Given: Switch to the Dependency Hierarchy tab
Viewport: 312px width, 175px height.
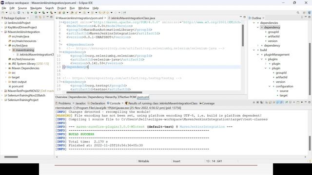Looking at the screenshot, I should coord(102,97).
